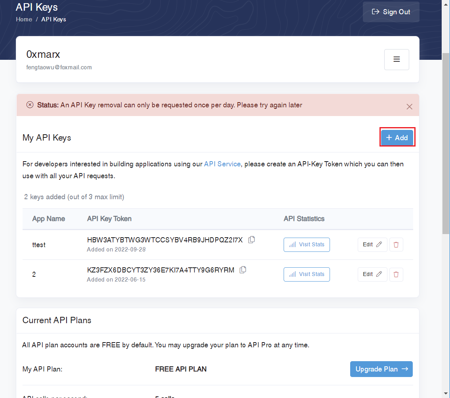Copy the API key for app 2
The width and height of the screenshot is (450, 398).
click(243, 270)
